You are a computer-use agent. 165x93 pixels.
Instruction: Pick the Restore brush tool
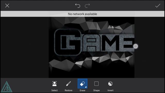point(68,86)
